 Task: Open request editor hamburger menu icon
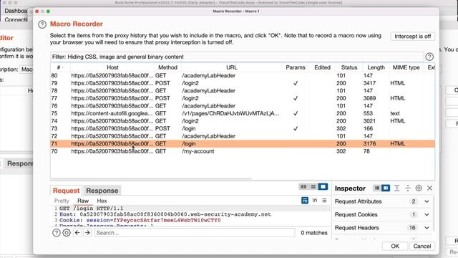(324, 201)
